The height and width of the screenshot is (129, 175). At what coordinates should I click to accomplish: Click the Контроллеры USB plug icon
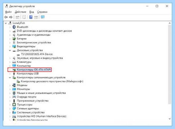pos(14,74)
